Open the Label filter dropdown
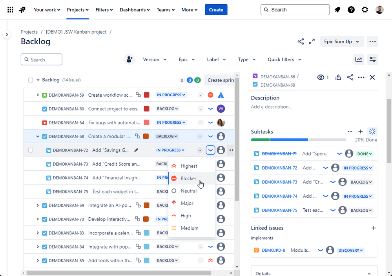The height and width of the screenshot is (276, 392). point(217,60)
